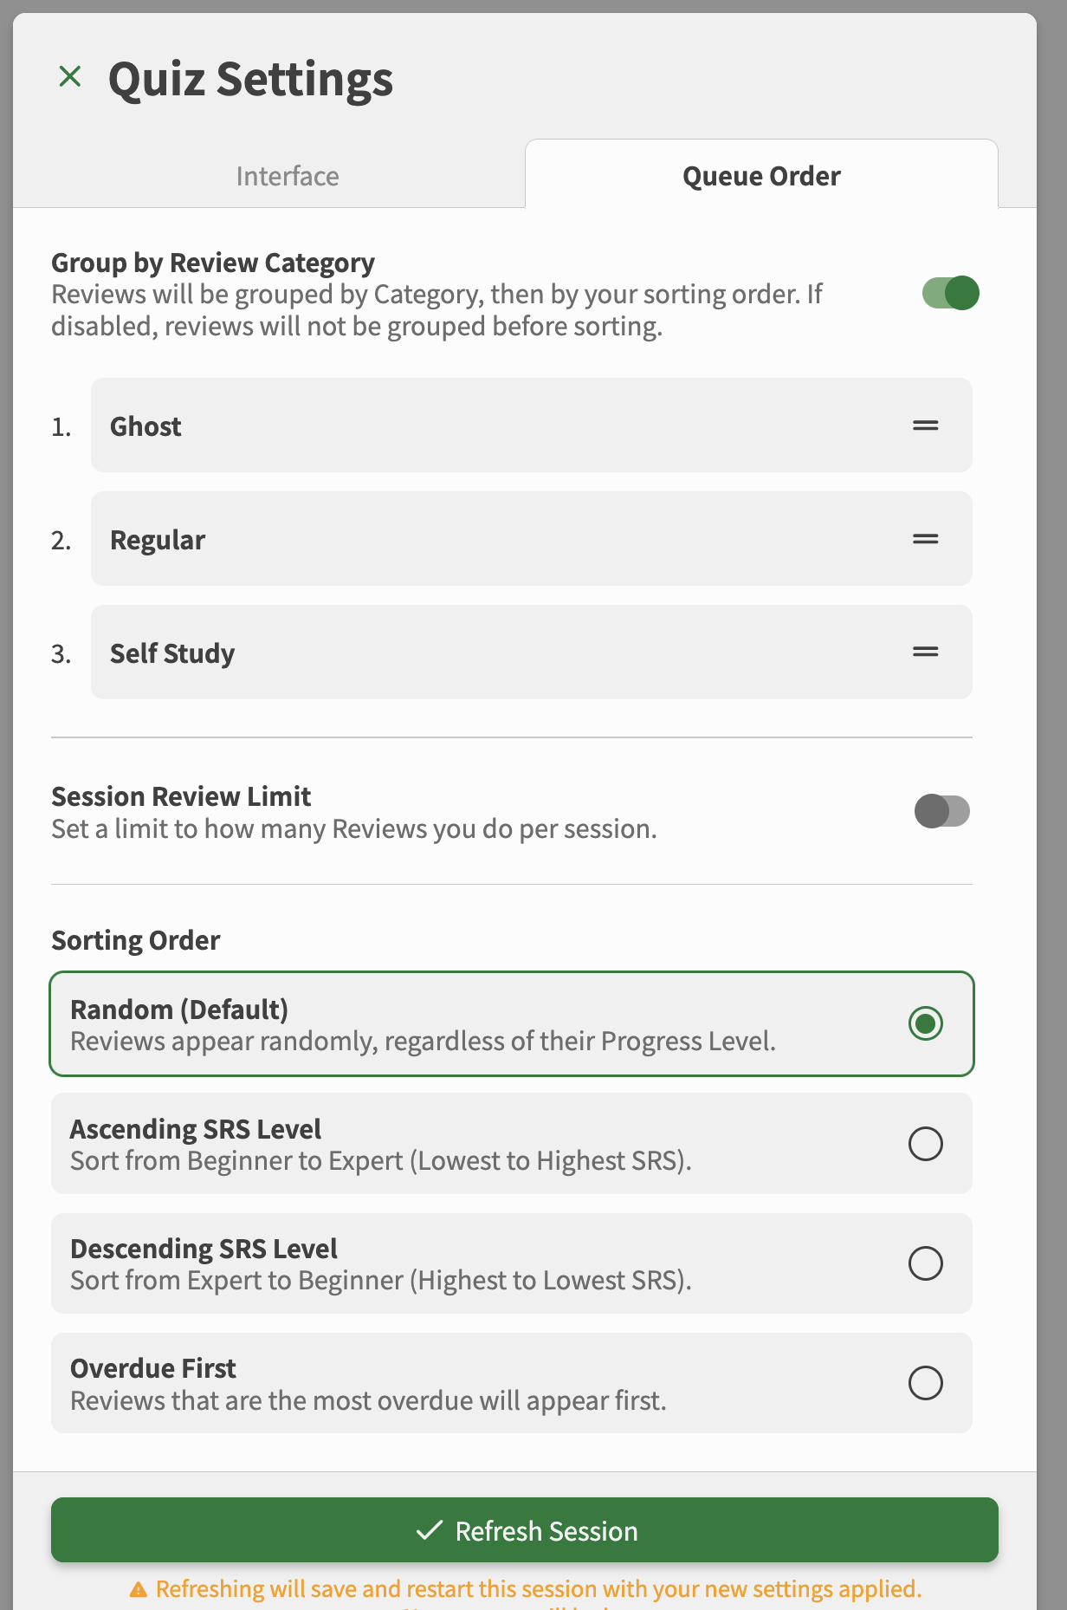Disable Group by Review Category toggle
The width and height of the screenshot is (1067, 1610).
[950, 294]
